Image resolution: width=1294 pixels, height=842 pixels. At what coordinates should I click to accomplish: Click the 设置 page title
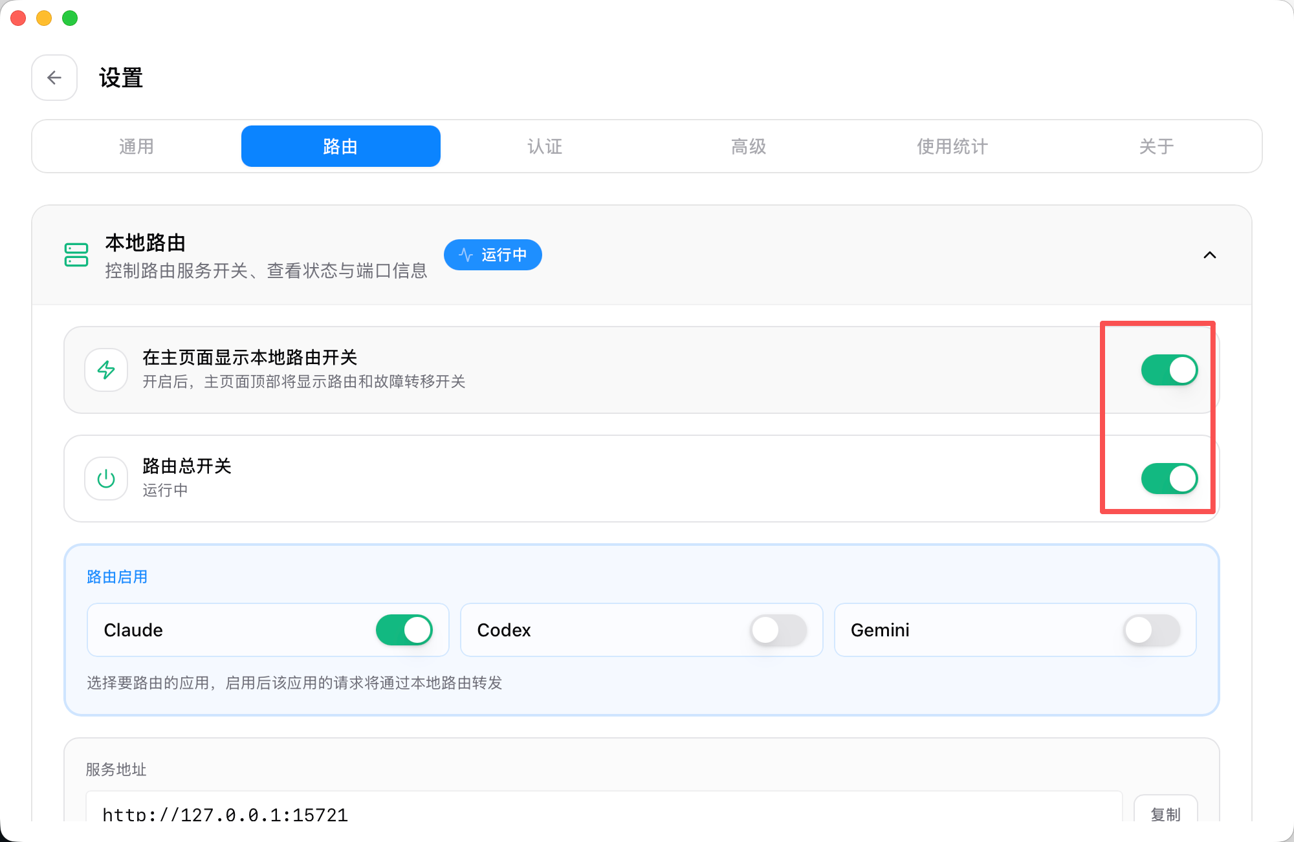121,78
